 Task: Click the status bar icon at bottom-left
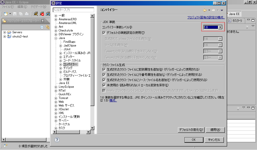tap(6, 145)
